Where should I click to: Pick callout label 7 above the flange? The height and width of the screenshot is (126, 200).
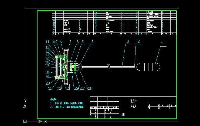70,42
